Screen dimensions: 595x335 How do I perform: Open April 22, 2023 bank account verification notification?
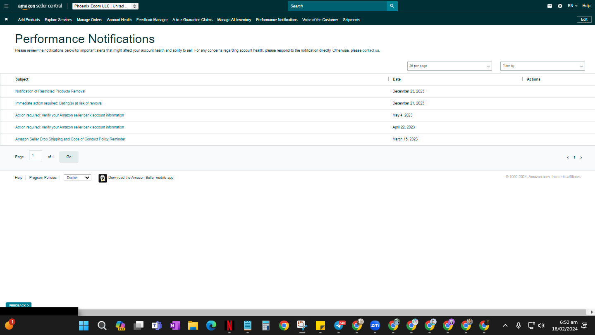(69, 127)
